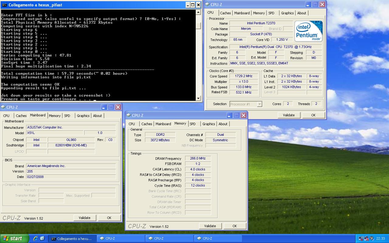The height and width of the screenshot is (243, 389).
Task: Click the Core VID 1.250 V value
Action: pos(282,40)
